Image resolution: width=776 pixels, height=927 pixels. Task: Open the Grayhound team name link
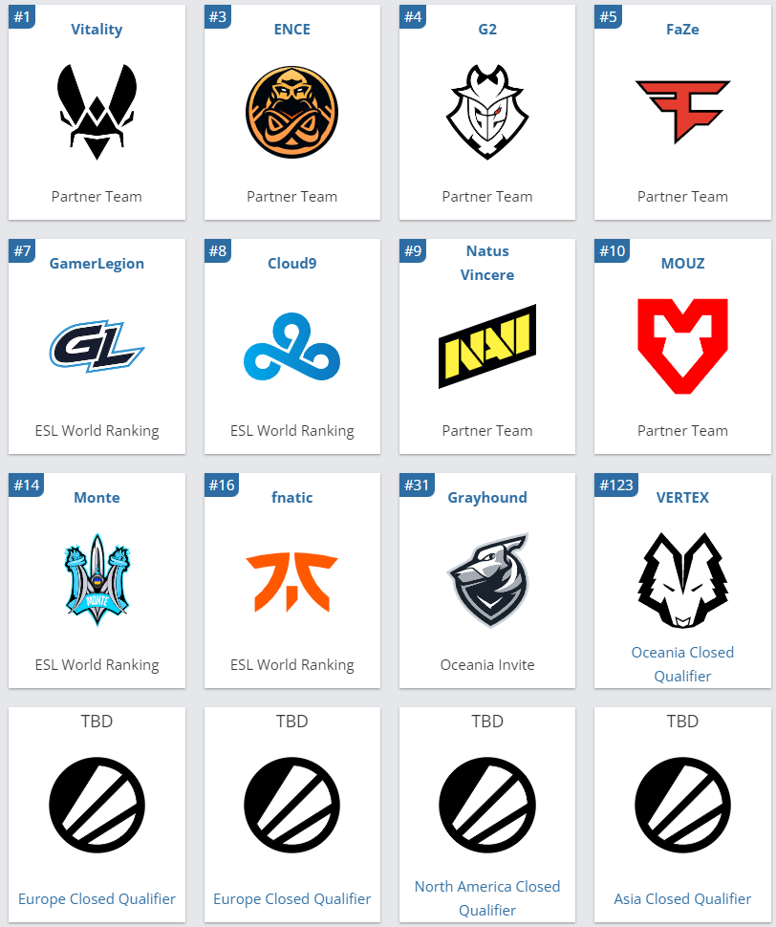pyautogui.click(x=487, y=497)
